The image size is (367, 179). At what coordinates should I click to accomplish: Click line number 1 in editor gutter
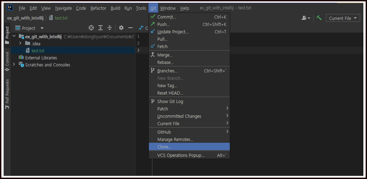click(x=138, y=36)
